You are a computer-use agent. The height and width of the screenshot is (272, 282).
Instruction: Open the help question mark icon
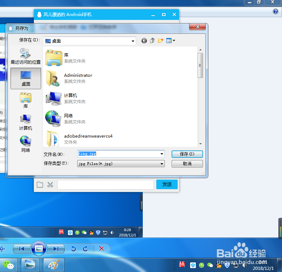tap(275, 11)
